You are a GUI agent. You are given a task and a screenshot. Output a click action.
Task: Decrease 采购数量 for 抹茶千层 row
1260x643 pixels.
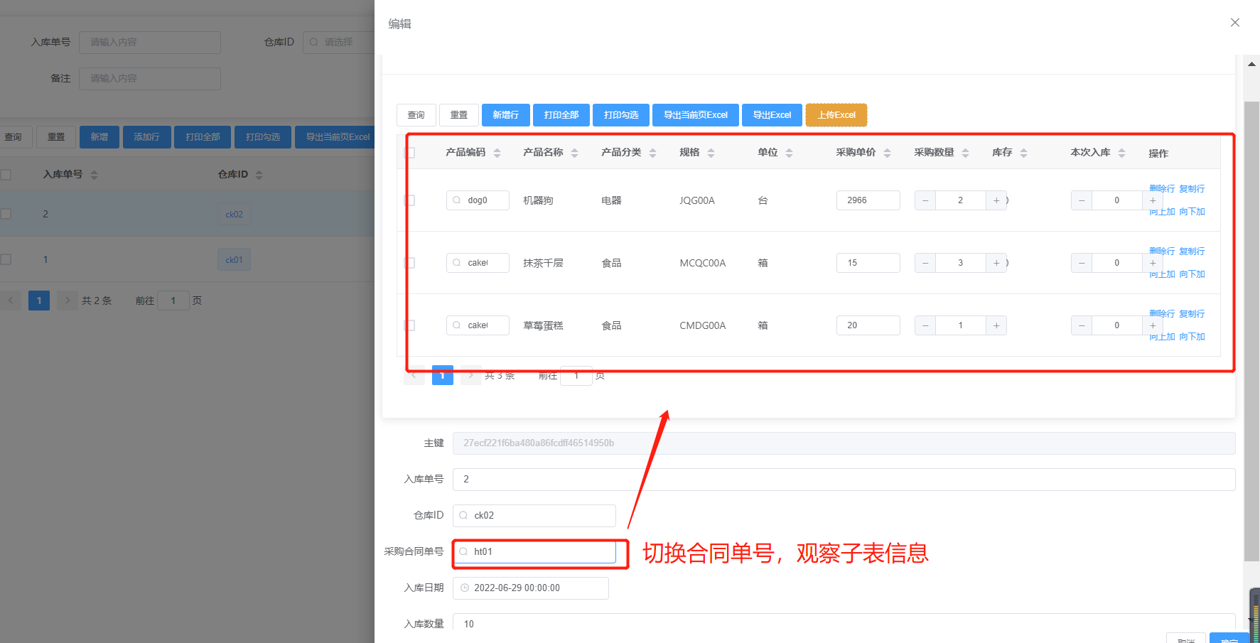[925, 263]
